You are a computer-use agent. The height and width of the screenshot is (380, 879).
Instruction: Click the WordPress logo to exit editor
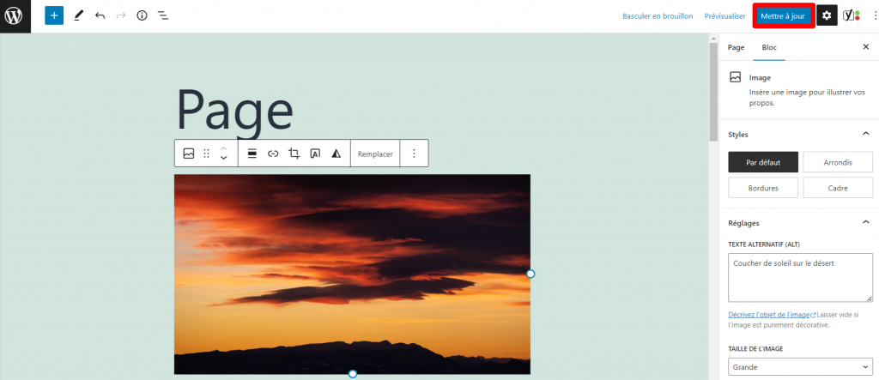(14, 15)
